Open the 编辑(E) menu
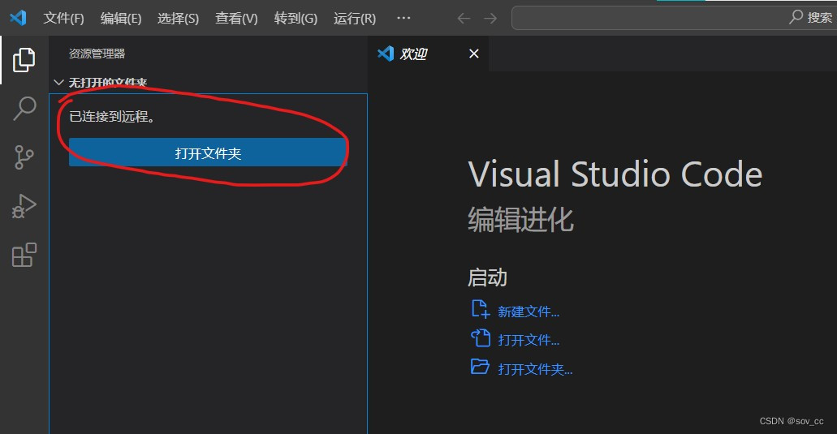Image resolution: width=837 pixels, height=434 pixels. (x=121, y=19)
